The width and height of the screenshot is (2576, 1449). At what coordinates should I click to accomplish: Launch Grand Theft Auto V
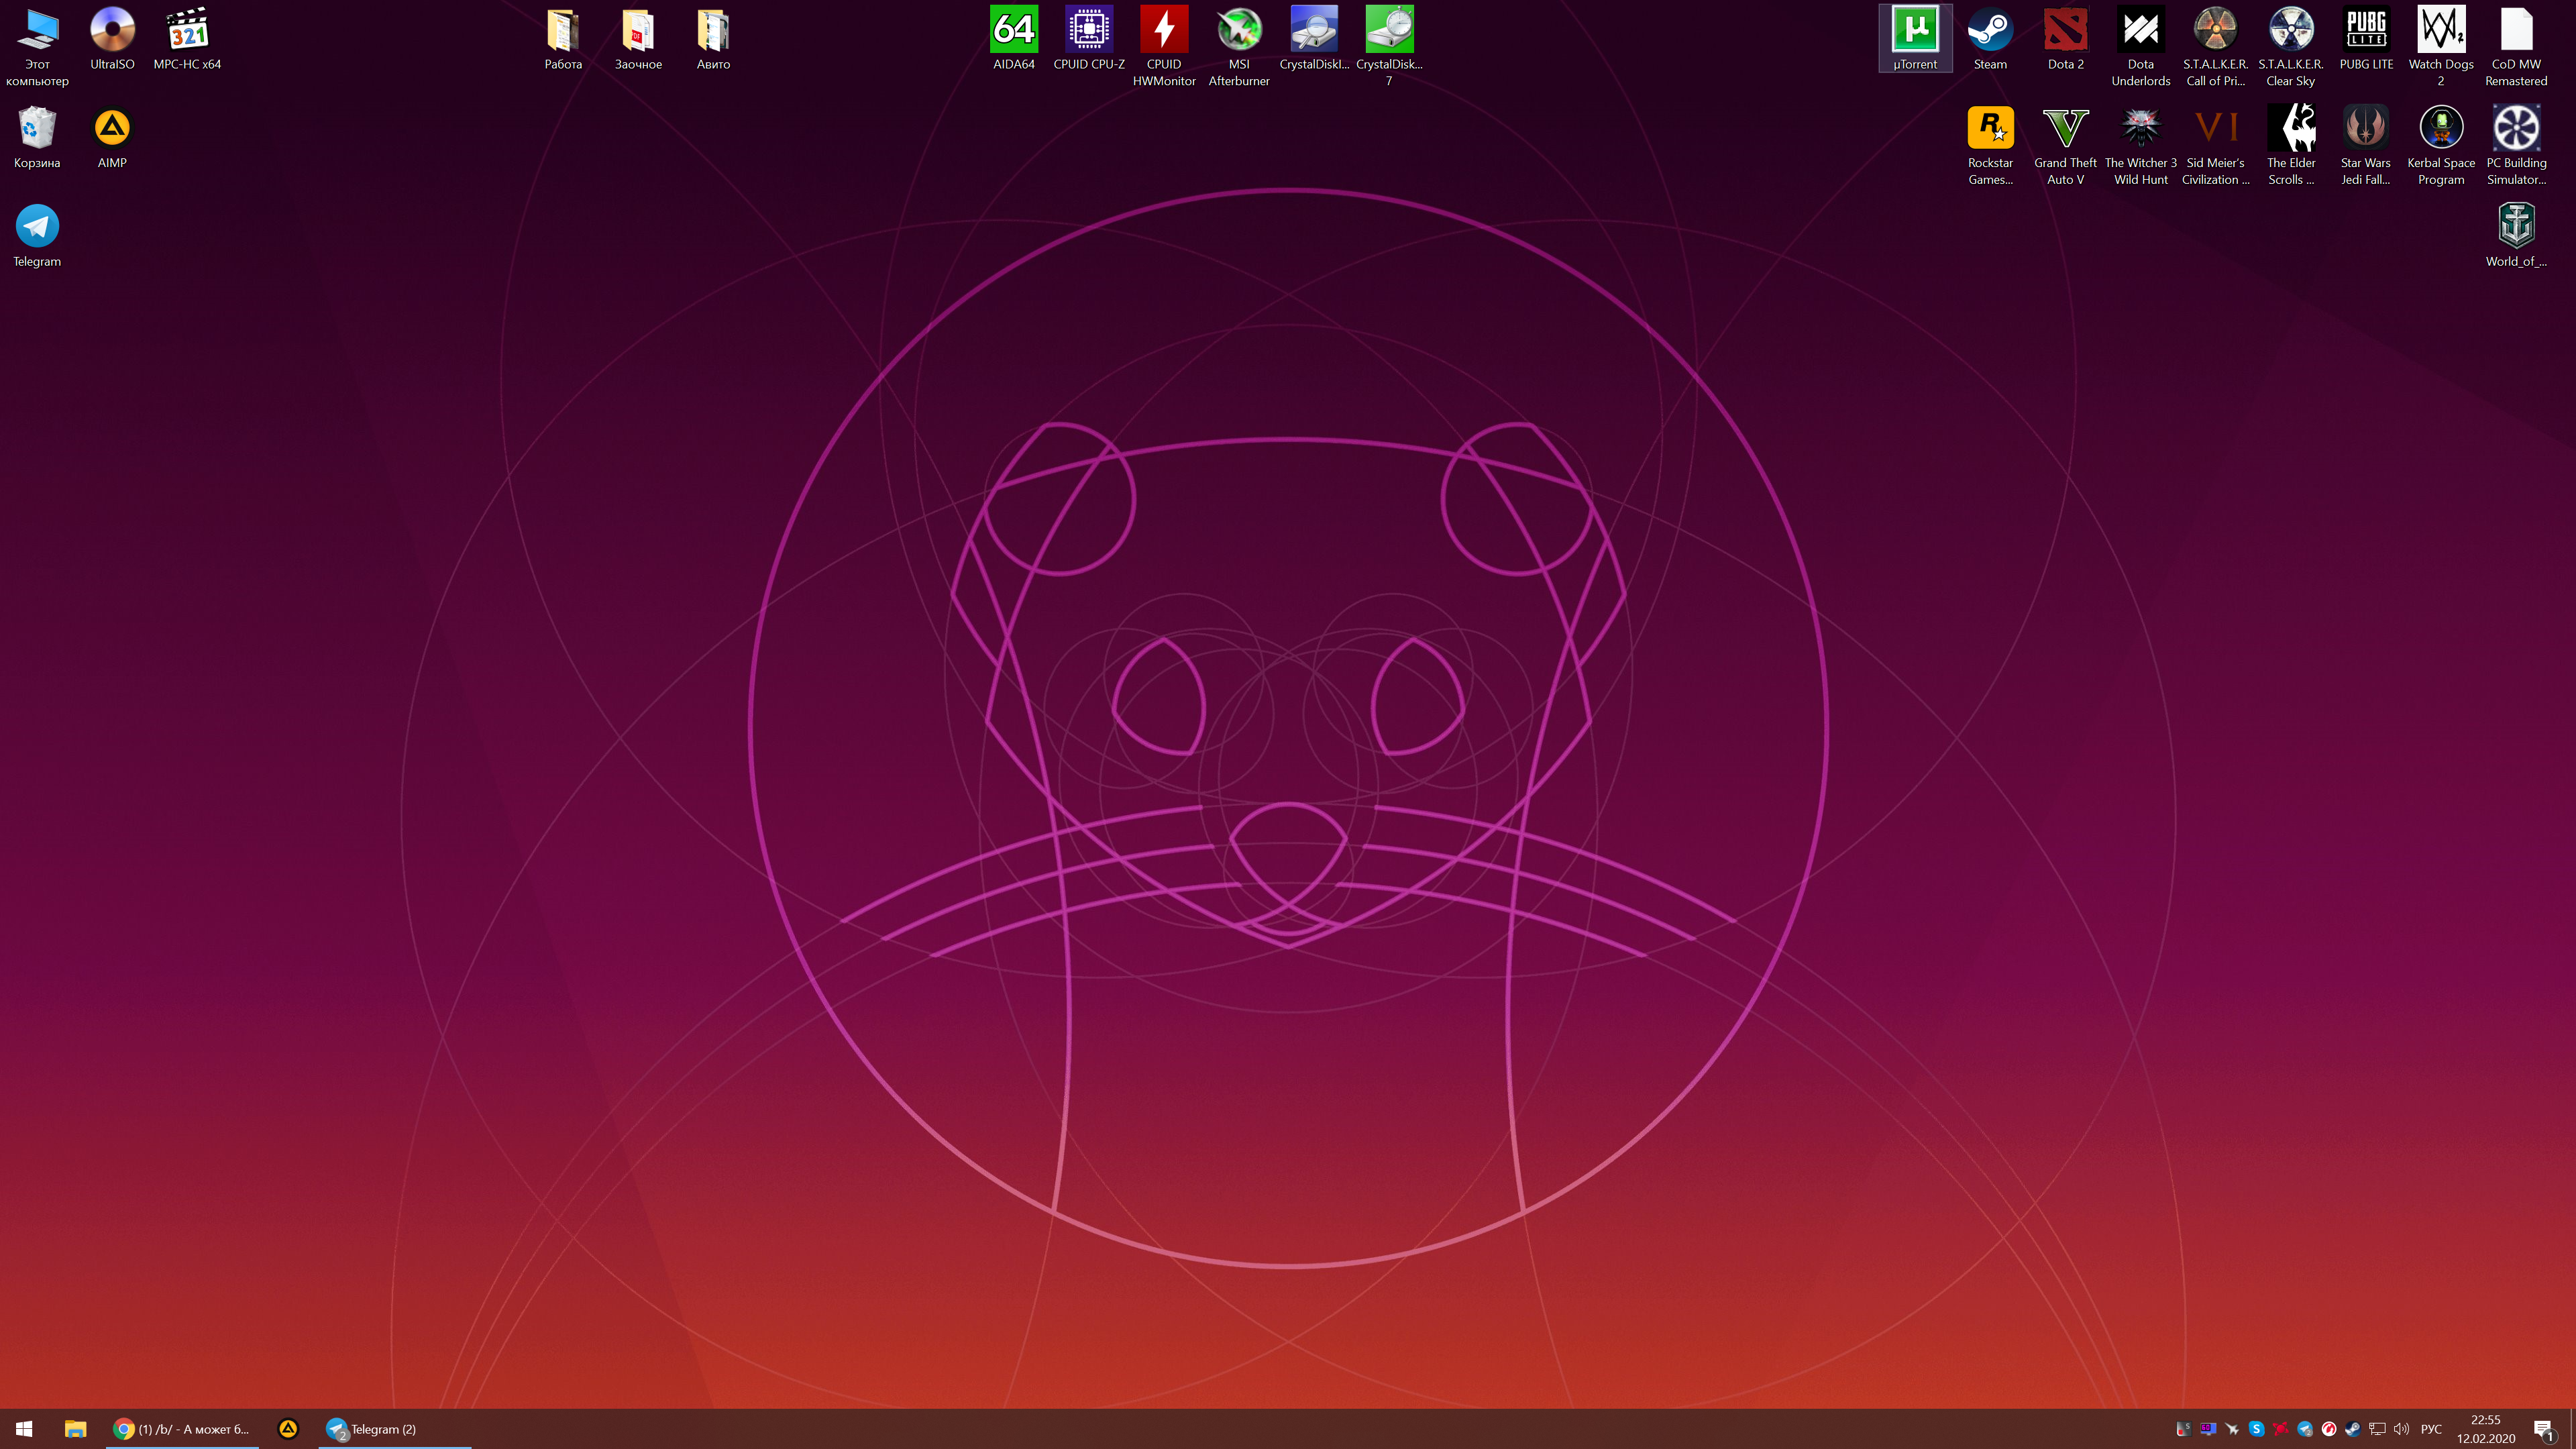click(2065, 145)
